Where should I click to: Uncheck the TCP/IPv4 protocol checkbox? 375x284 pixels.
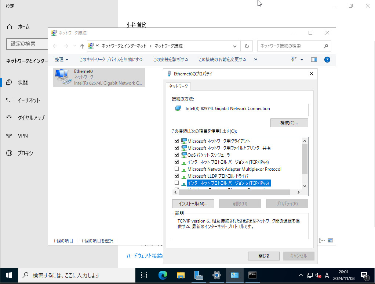click(x=177, y=162)
